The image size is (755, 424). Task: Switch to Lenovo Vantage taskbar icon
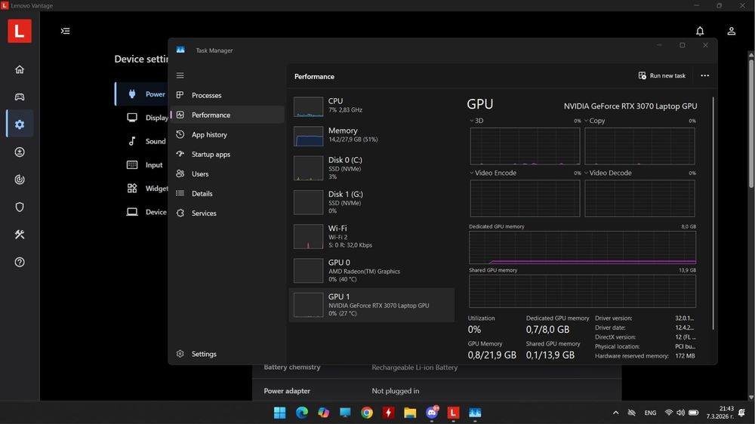453,413
